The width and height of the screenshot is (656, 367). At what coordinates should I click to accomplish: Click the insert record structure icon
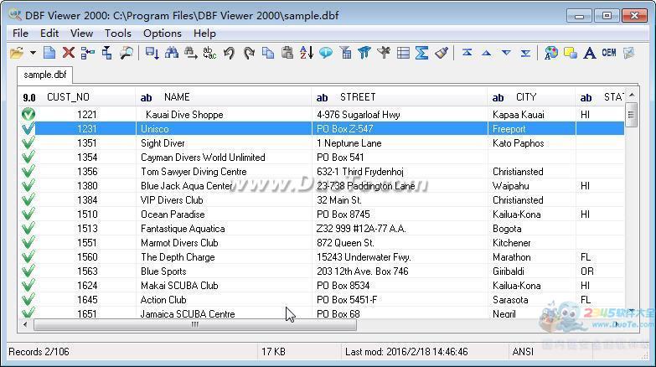(x=88, y=53)
